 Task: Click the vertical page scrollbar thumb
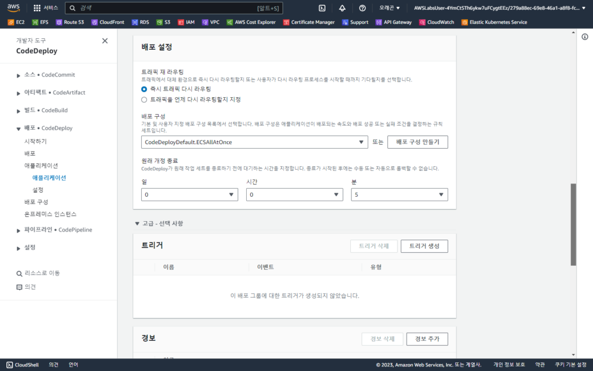(x=573, y=225)
